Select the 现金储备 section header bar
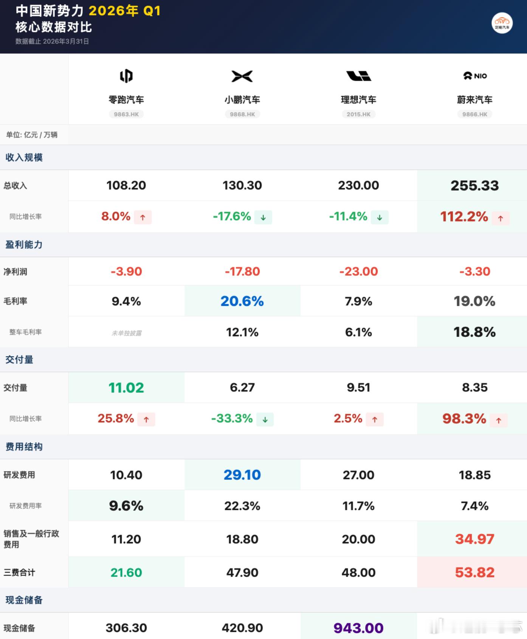The width and height of the screenshot is (527, 639). (263, 600)
